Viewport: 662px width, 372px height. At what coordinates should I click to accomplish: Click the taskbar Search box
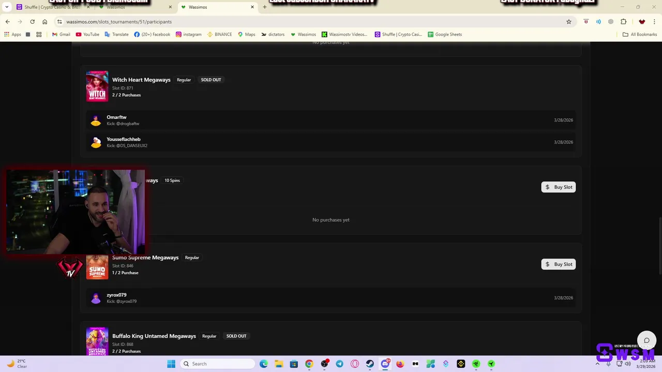point(218,364)
